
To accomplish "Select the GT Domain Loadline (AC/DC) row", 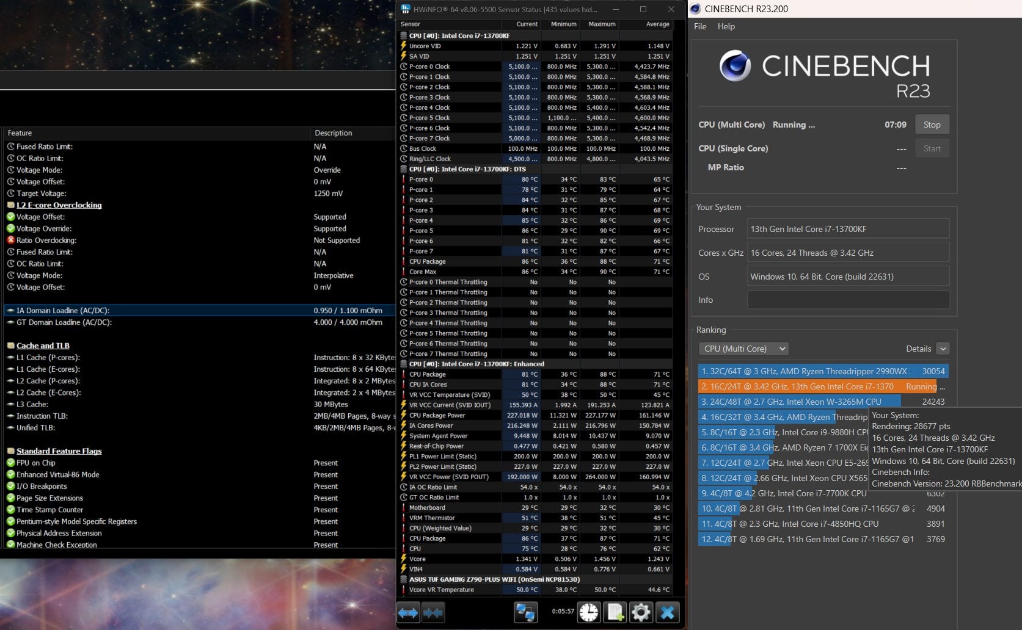I will click(200, 322).
